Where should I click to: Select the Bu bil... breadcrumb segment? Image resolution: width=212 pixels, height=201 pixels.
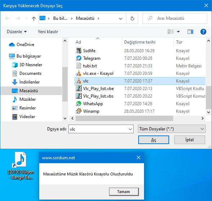point(60,18)
